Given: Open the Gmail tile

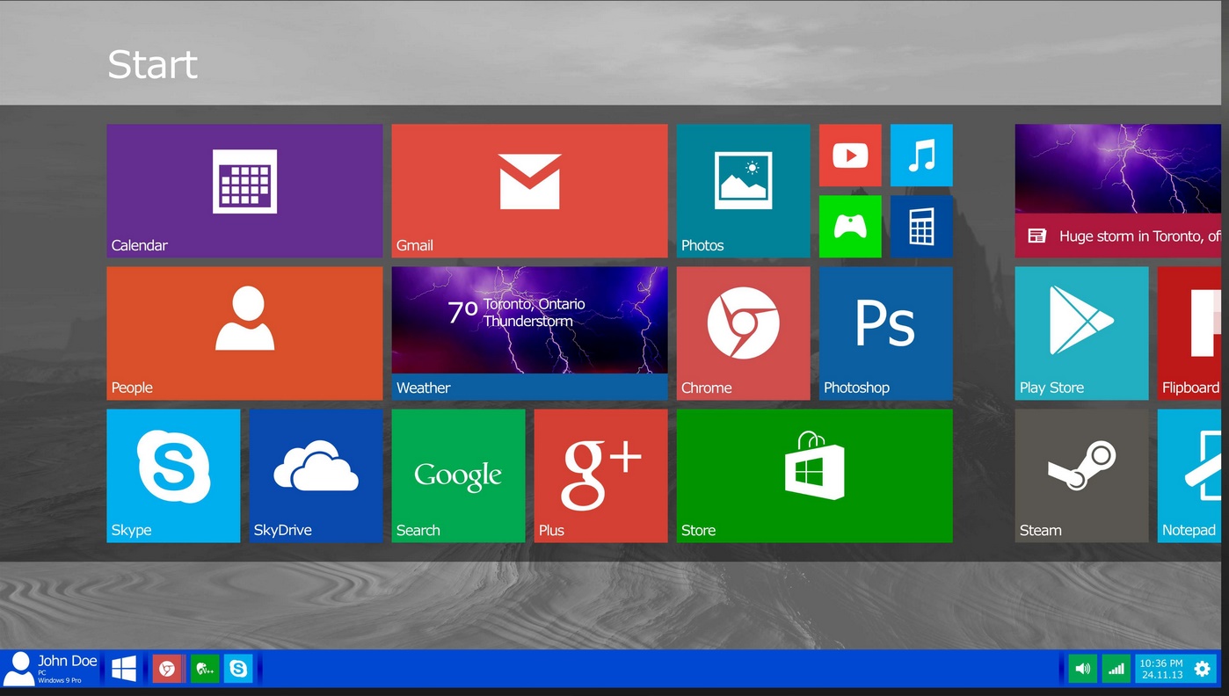Looking at the screenshot, I should click(x=529, y=190).
